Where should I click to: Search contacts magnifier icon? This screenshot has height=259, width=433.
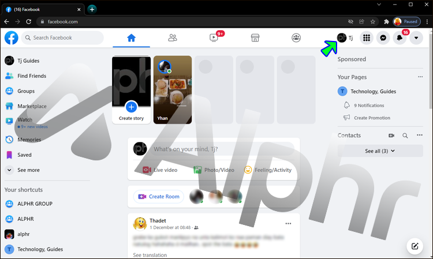405,136
